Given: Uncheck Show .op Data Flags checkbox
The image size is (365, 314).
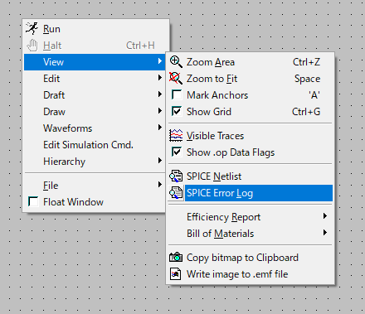Looking at the screenshot, I should tap(177, 152).
